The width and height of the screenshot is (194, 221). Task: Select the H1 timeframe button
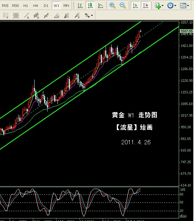click(25, 6)
